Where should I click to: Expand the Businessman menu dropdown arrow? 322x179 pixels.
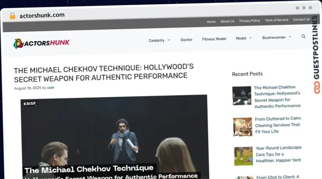pos(290,37)
